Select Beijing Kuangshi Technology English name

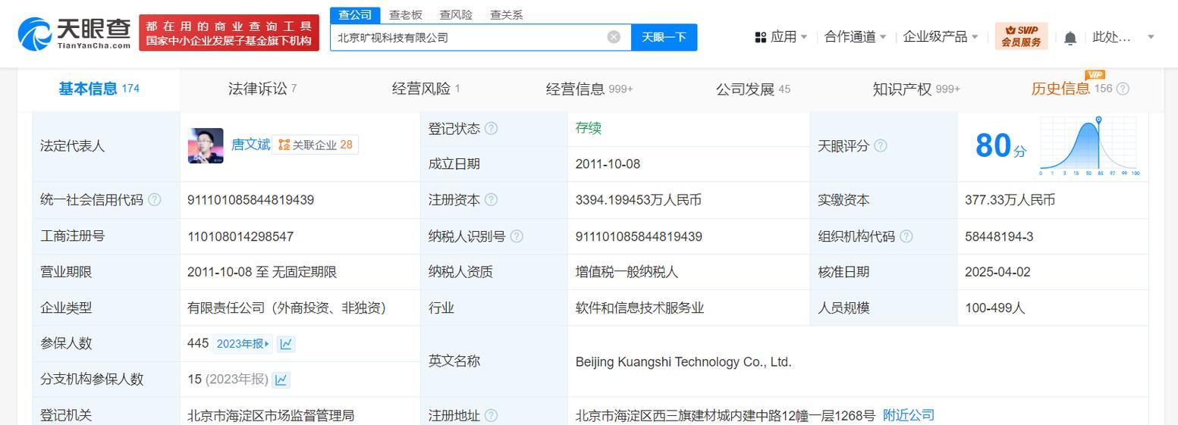click(x=683, y=362)
